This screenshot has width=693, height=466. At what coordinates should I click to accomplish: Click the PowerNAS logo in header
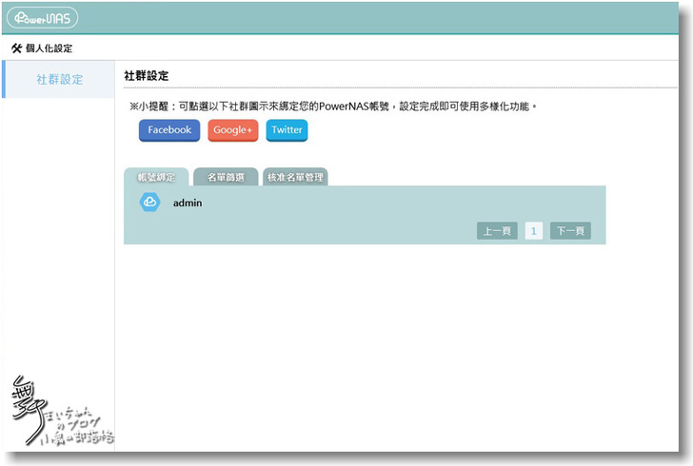[42, 18]
